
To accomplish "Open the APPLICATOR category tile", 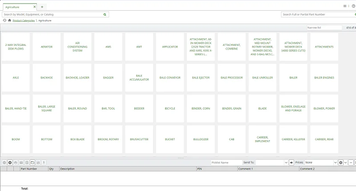I will [170, 47].
